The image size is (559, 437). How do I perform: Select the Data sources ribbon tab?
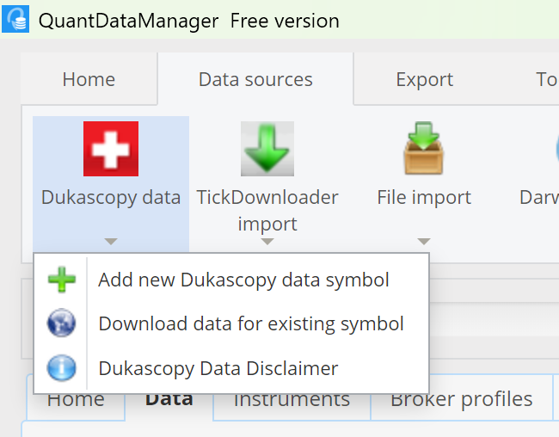click(255, 80)
